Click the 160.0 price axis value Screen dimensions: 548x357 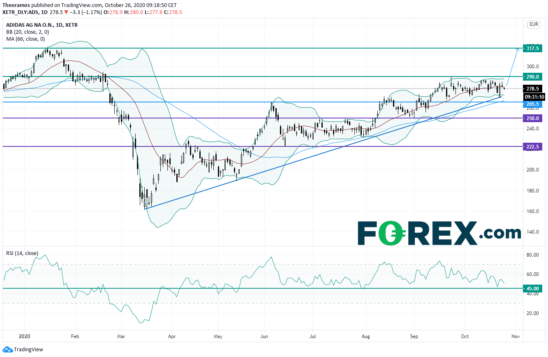point(532,211)
